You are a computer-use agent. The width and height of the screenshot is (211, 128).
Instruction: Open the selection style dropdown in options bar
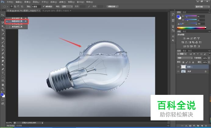point(67,6)
